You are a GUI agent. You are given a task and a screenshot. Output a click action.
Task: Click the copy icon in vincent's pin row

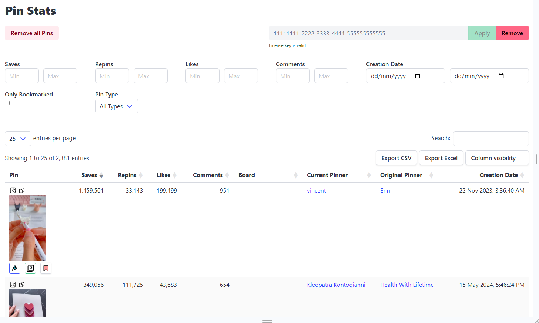(x=22, y=190)
